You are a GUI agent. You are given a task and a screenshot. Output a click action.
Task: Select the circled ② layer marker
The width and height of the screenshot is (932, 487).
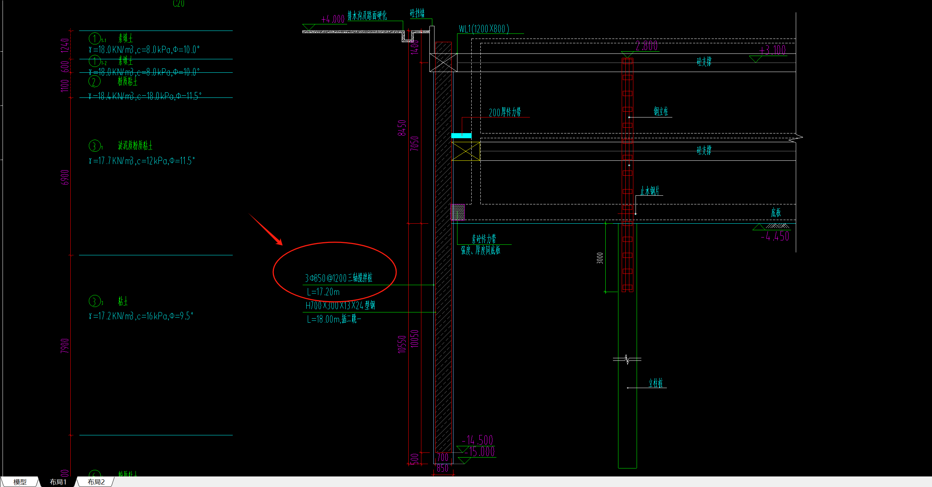pyautogui.click(x=94, y=81)
